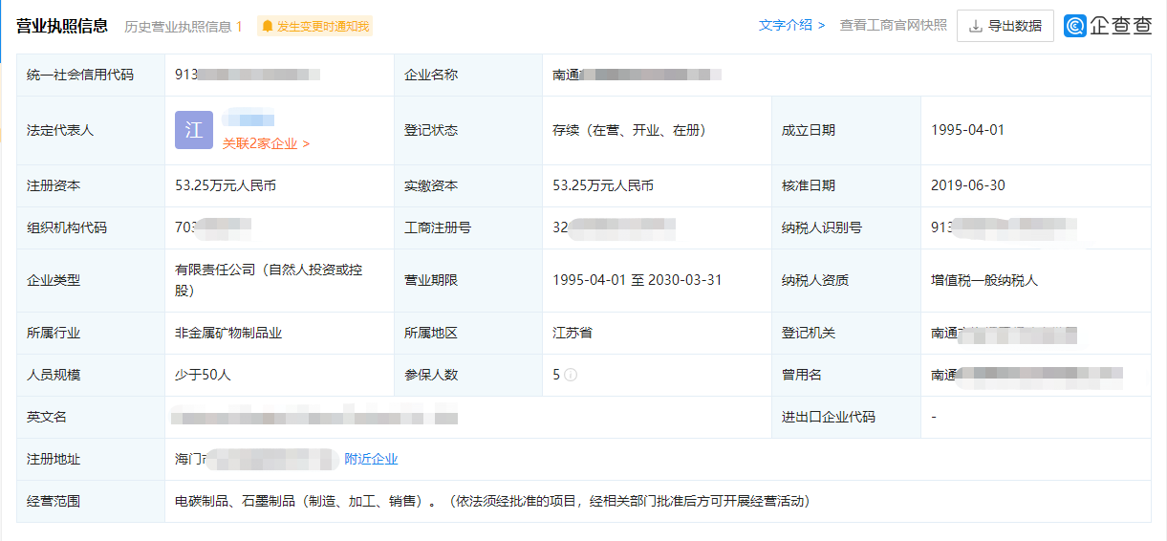
Task: Click the info icon next to 参保人数 5
Action: click(571, 375)
